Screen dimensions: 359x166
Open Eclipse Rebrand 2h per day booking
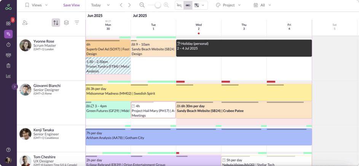tap(153, 161)
